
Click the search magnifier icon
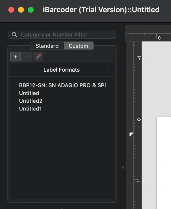coord(14,35)
